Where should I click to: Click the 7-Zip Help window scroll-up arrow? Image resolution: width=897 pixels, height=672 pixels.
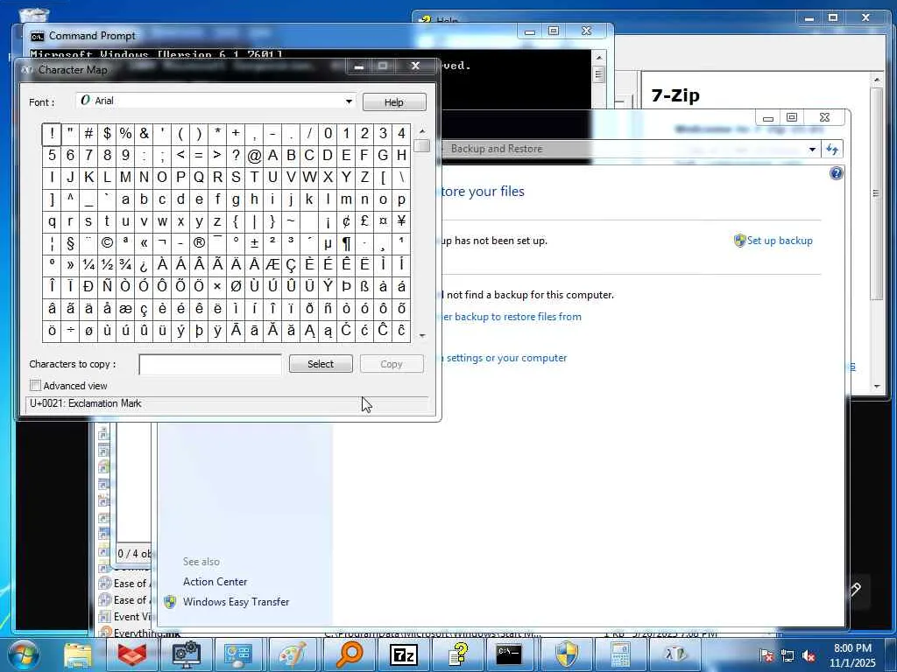coord(876,80)
